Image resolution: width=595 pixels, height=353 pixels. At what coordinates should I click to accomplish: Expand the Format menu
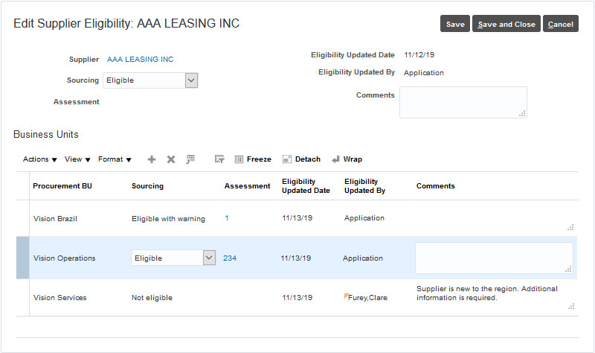coord(115,159)
